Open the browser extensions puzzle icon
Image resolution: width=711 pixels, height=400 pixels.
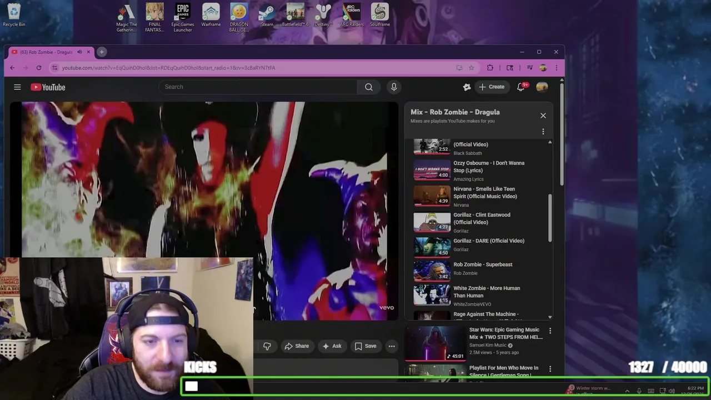click(x=490, y=68)
